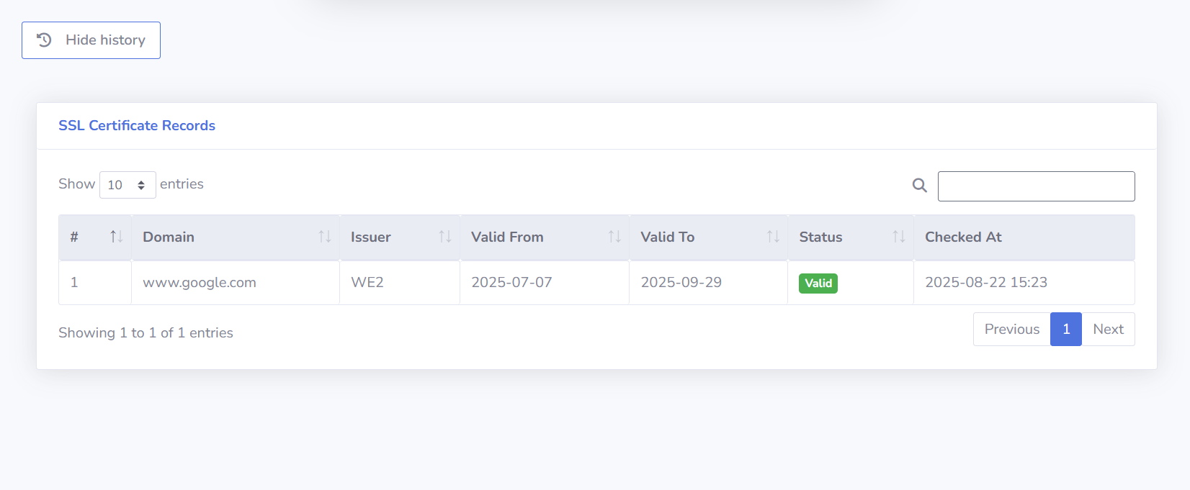The width and height of the screenshot is (1190, 490).
Task: Click the SSL Certificate Records heading
Action: click(x=137, y=125)
